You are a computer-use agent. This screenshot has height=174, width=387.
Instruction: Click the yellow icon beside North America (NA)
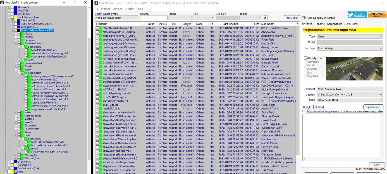point(15,17)
